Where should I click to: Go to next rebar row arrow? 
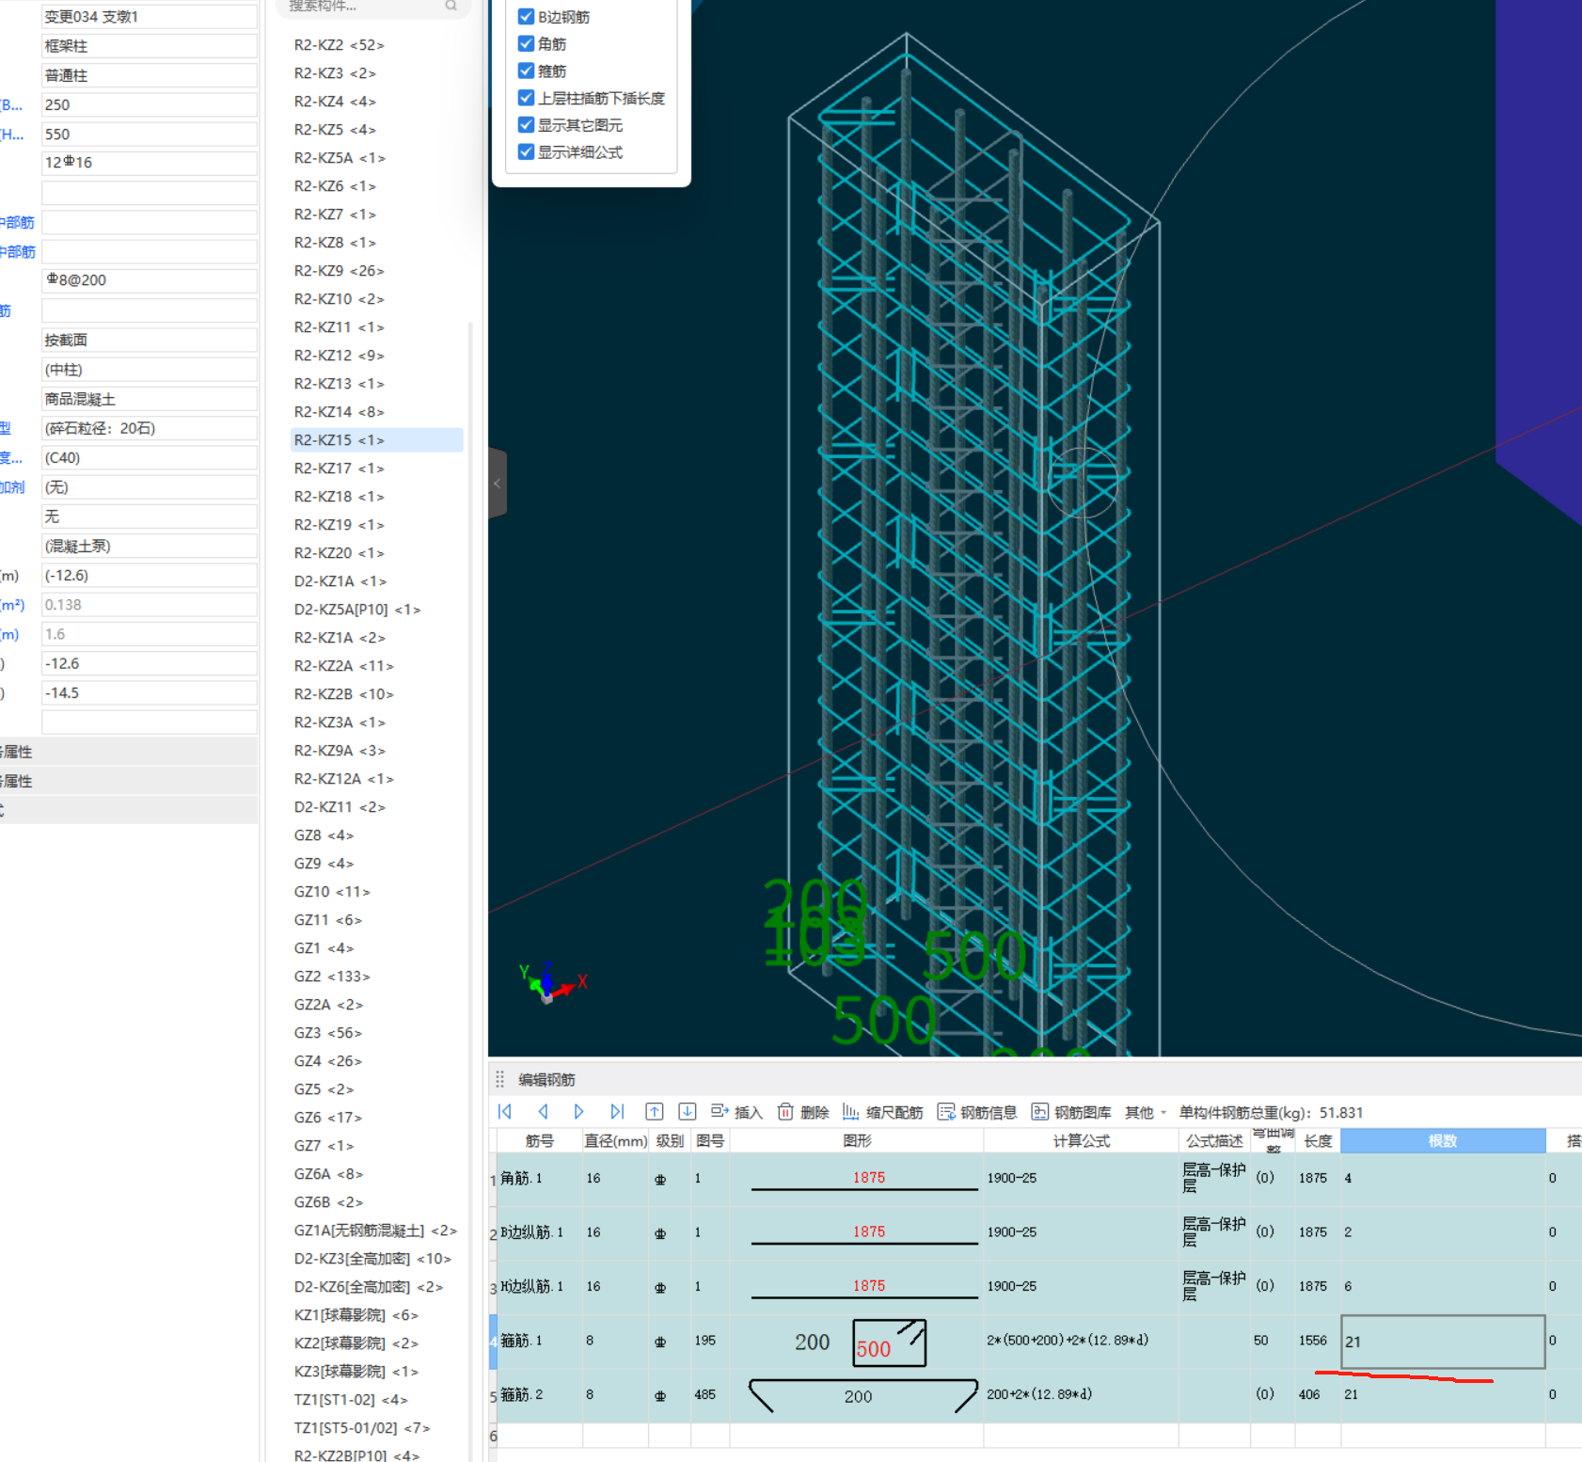click(x=578, y=1111)
